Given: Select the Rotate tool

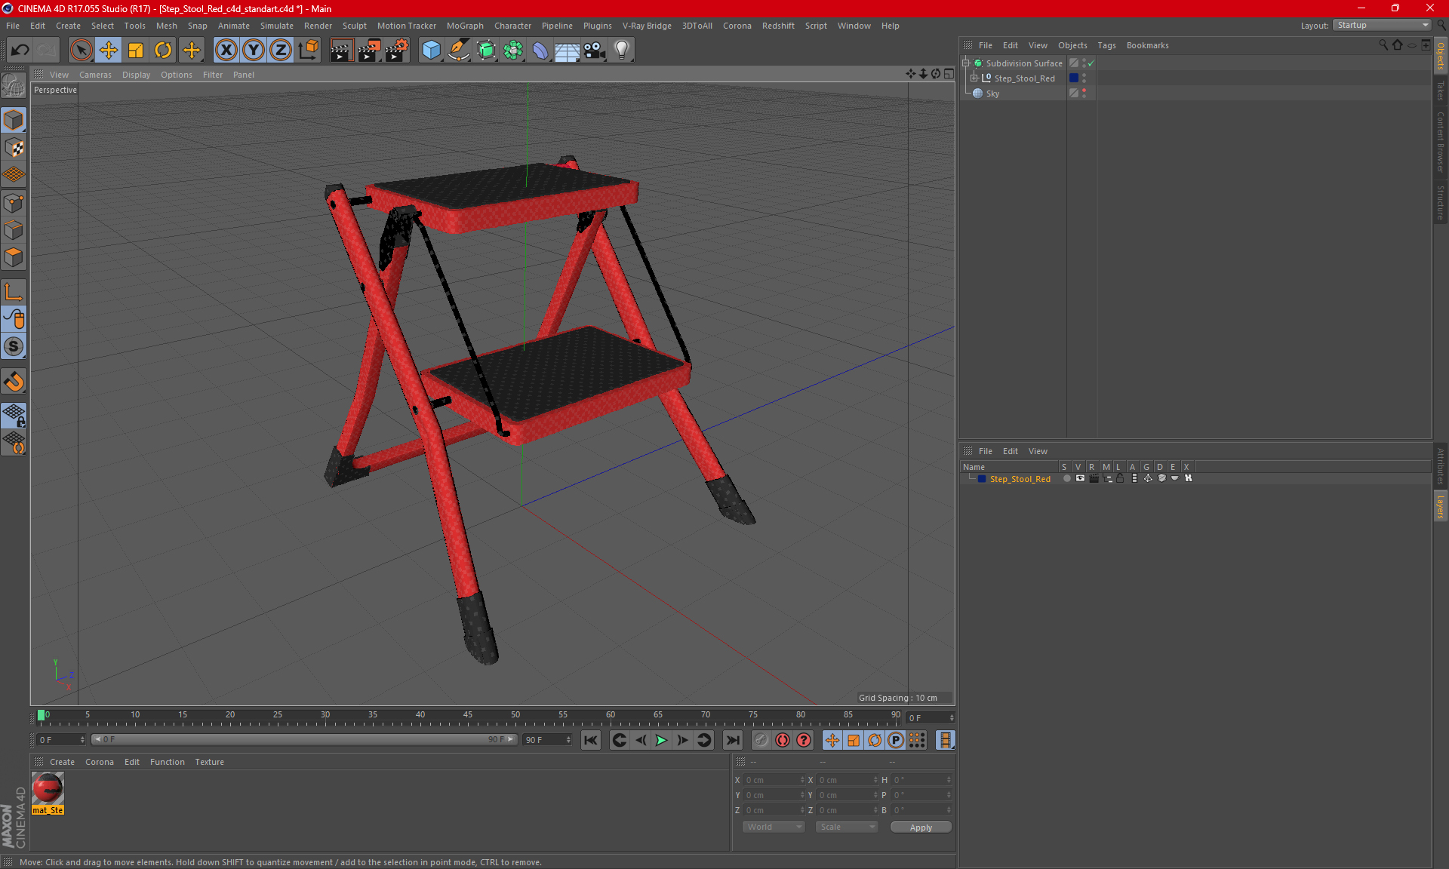Looking at the screenshot, I should point(163,50).
